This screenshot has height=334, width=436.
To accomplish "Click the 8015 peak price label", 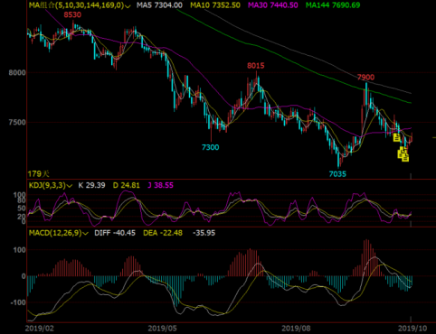I will (x=256, y=66).
